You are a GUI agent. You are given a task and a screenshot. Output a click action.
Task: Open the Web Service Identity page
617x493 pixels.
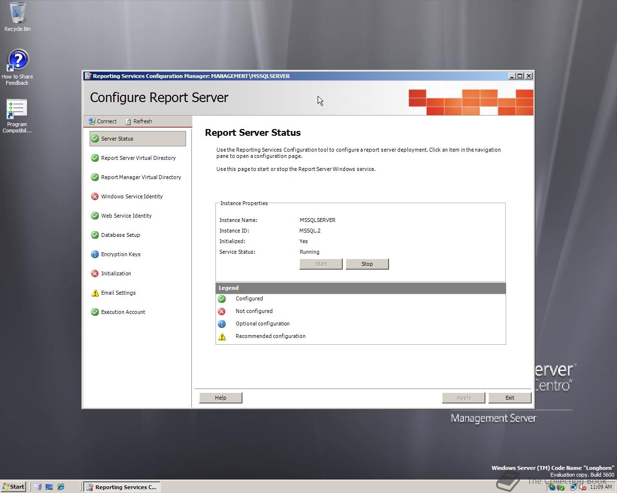(121, 216)
